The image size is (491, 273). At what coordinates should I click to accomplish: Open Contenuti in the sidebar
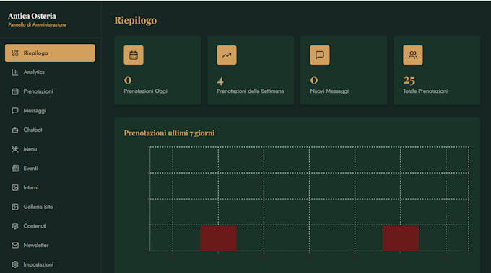pos(50,226)
